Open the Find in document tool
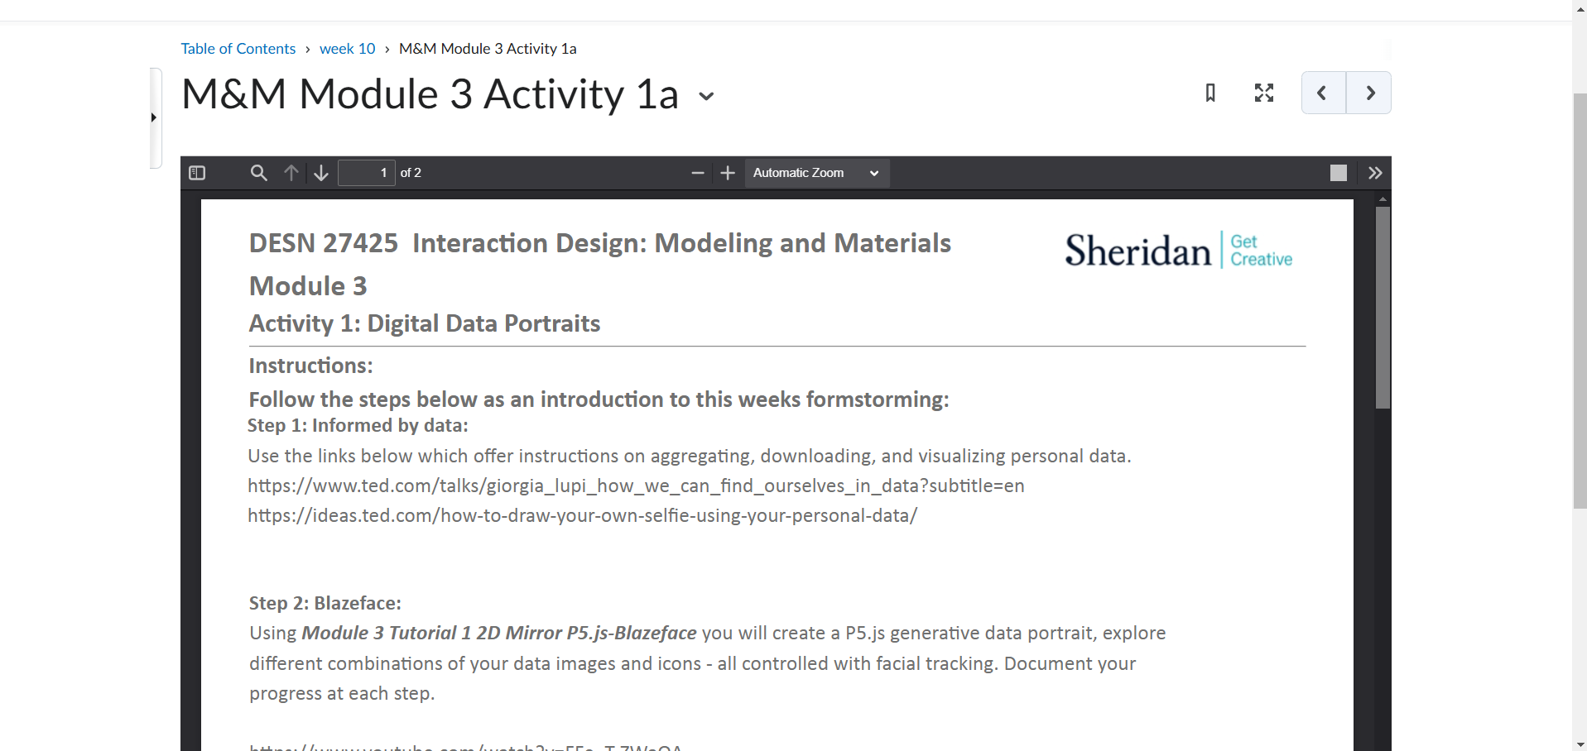 click(258, 173)
